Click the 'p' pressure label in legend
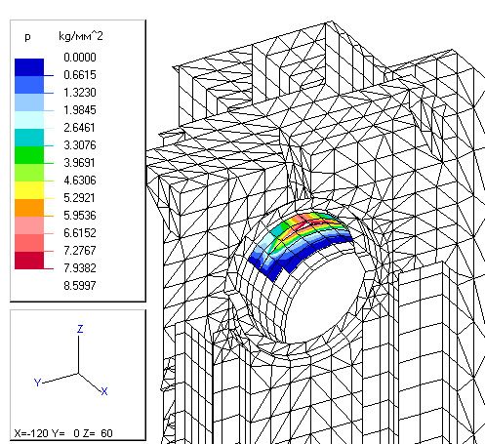485x444 pixels. (x=27, y=37)
